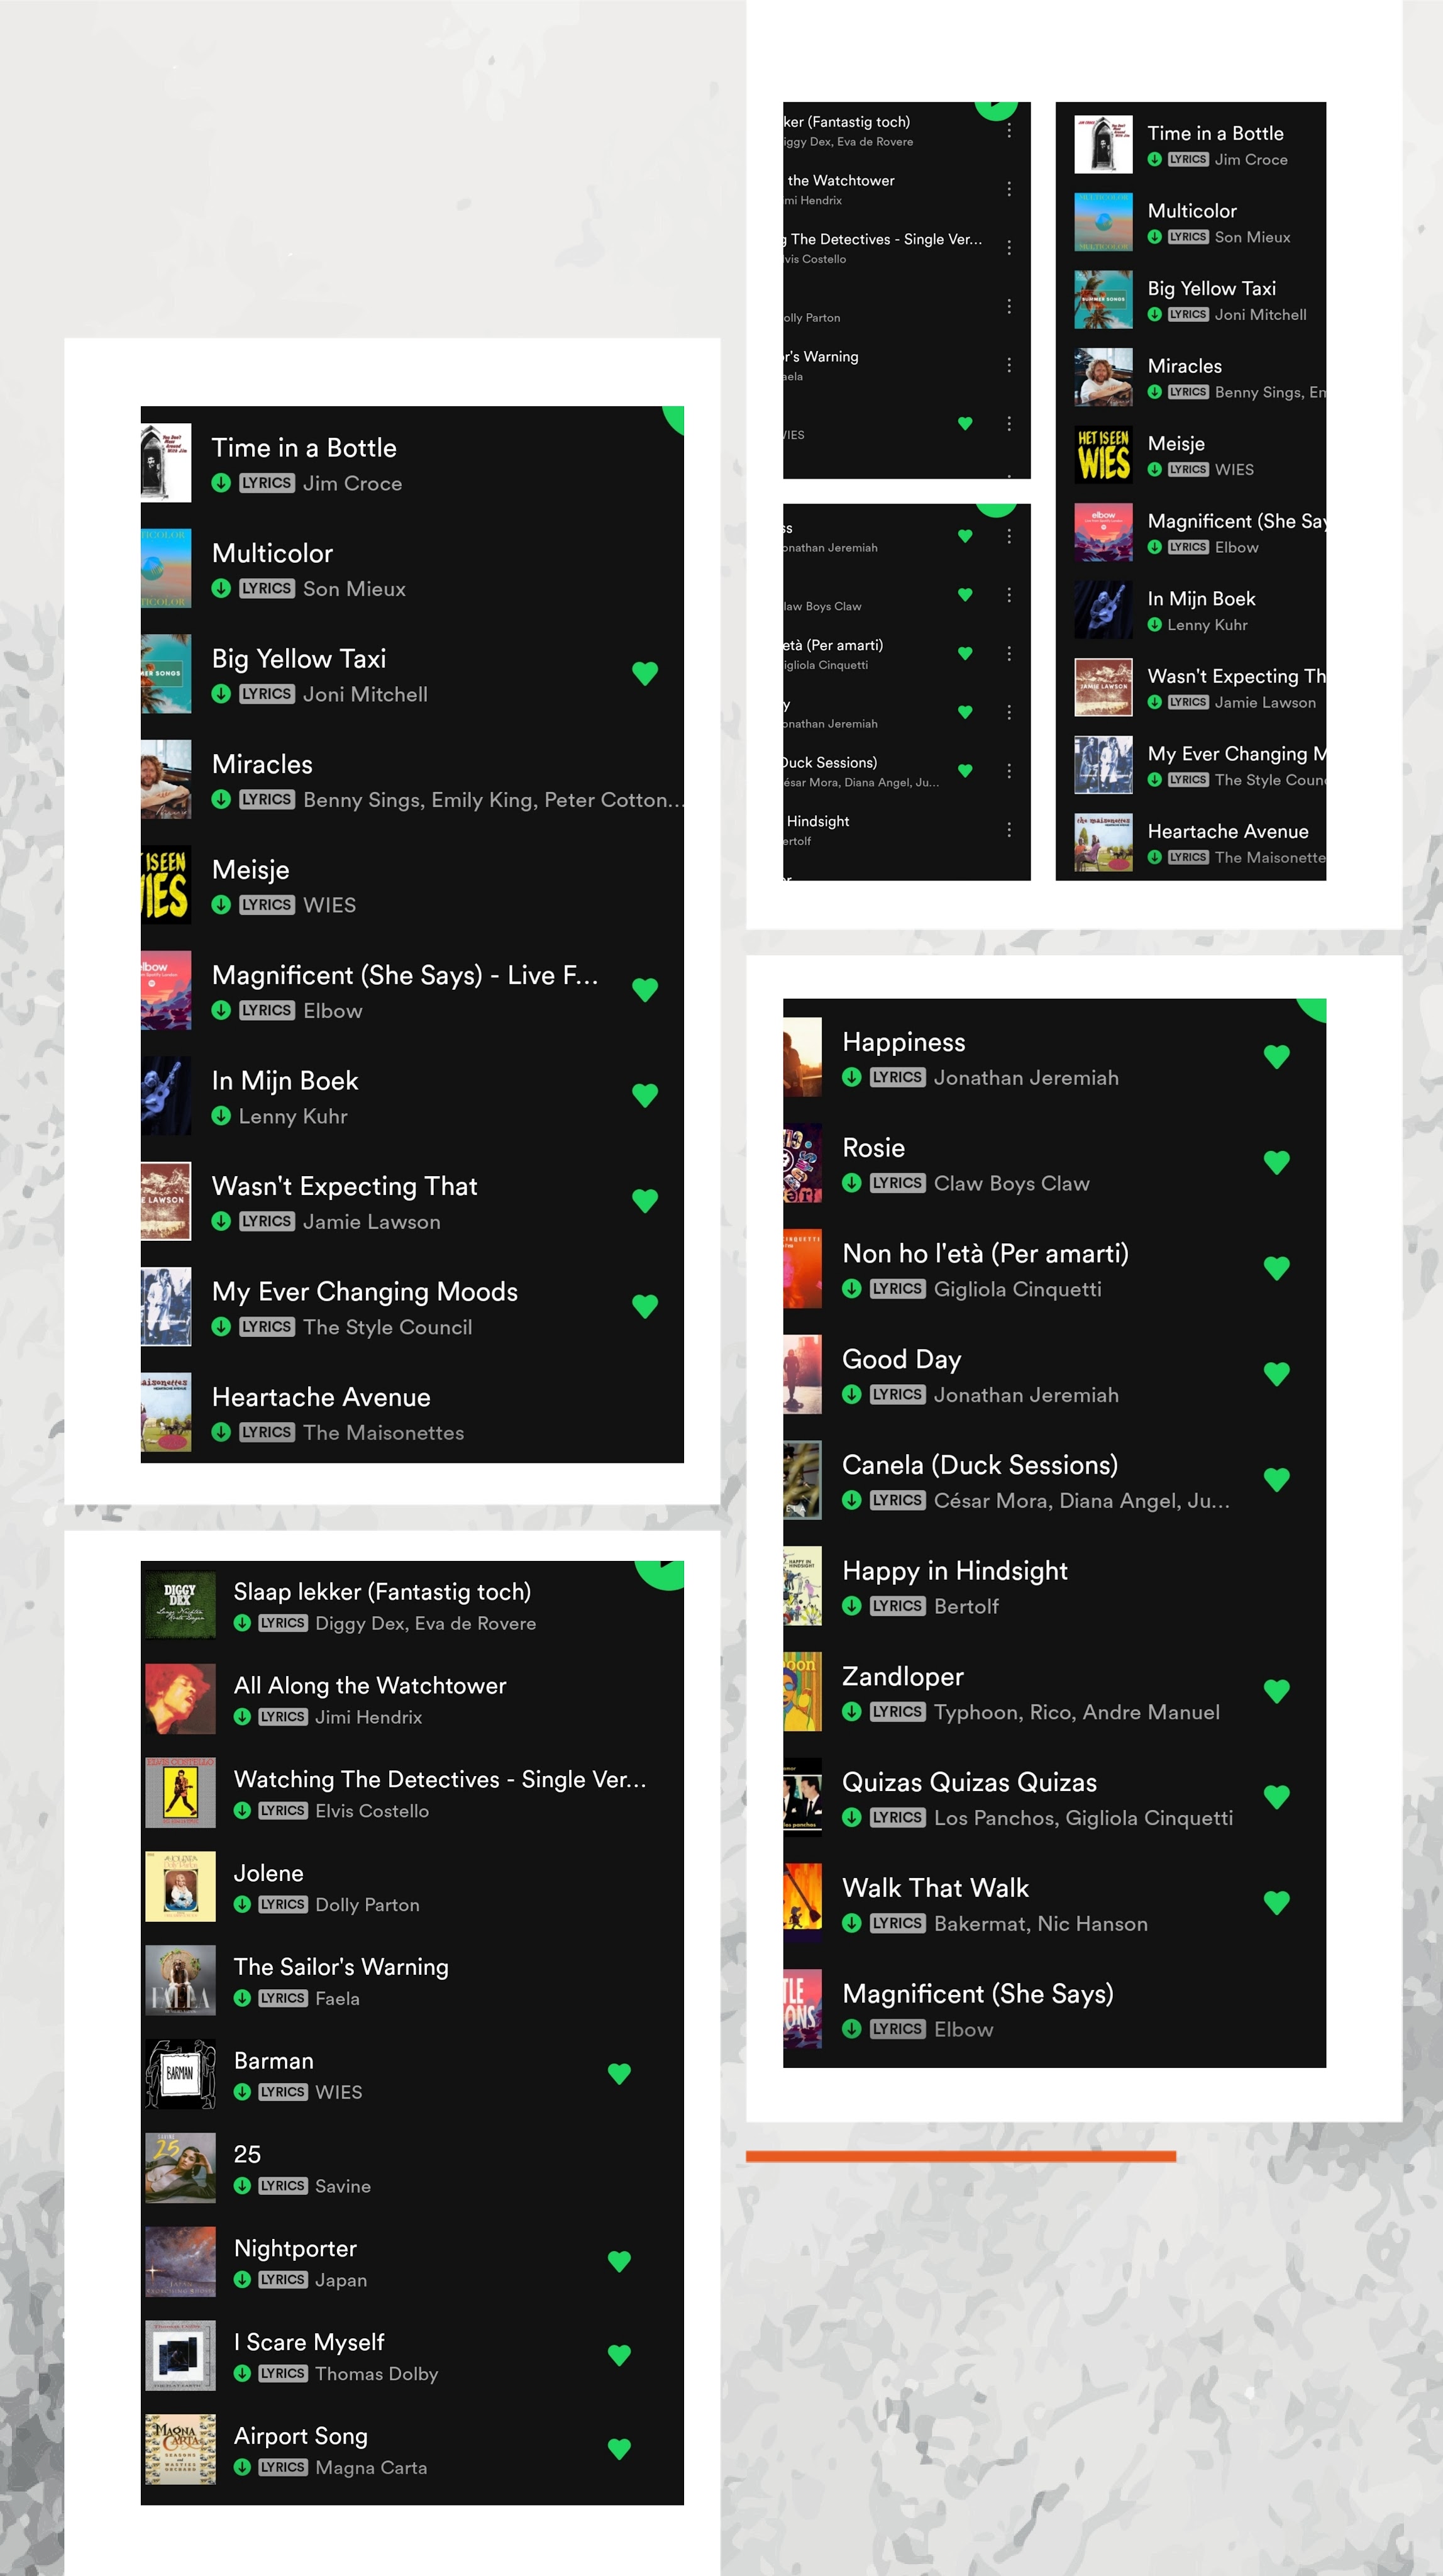Tap the LYRICS badge next to Thomas Dolby
The width and height of the screenshot is (1443, 2576).
[283, 2373]
